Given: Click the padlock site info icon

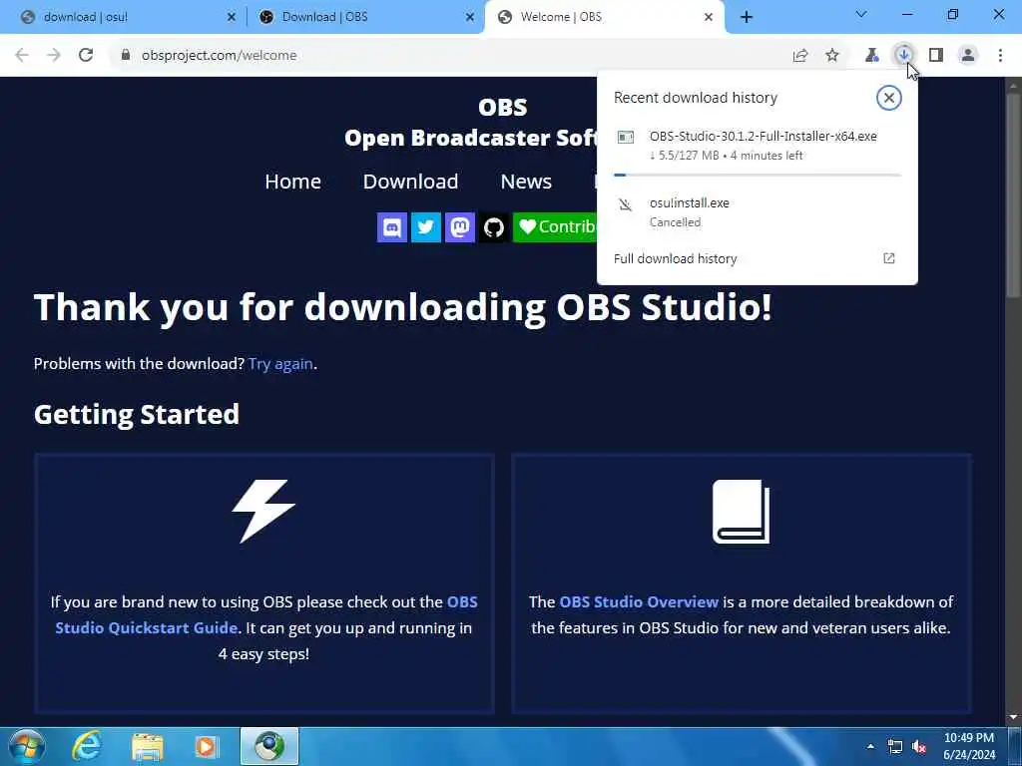Looking at the screenshot, I should click(x=125, y=56).
